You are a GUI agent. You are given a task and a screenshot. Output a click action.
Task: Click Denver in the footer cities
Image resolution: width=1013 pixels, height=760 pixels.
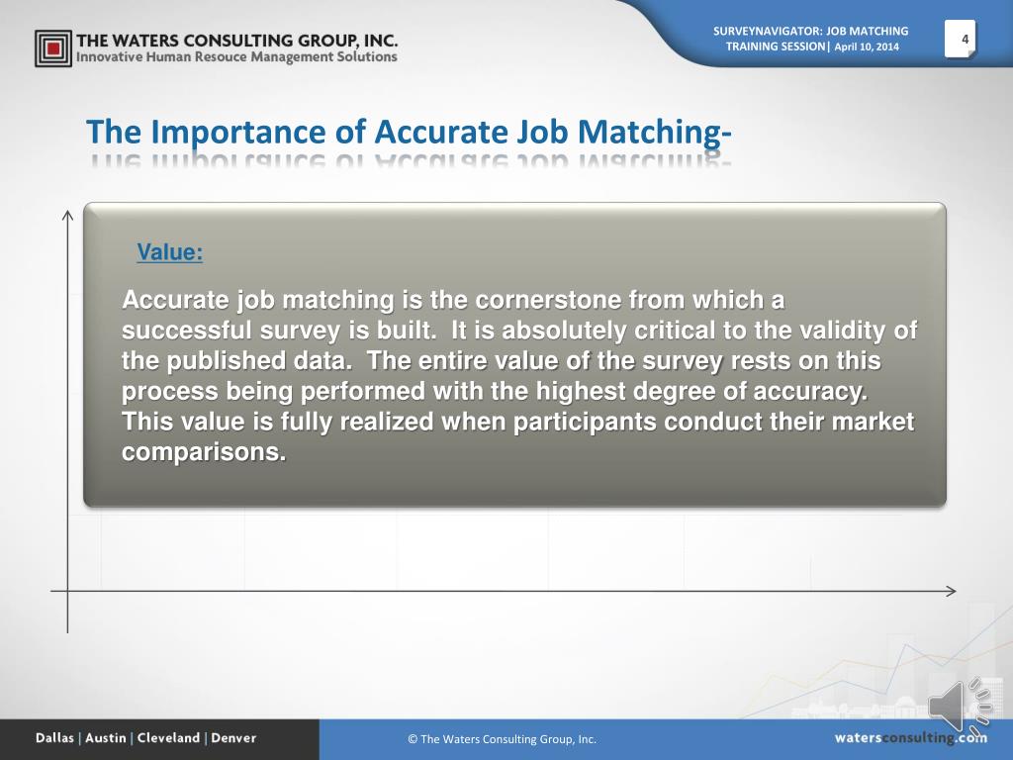(x=233, y=738)
